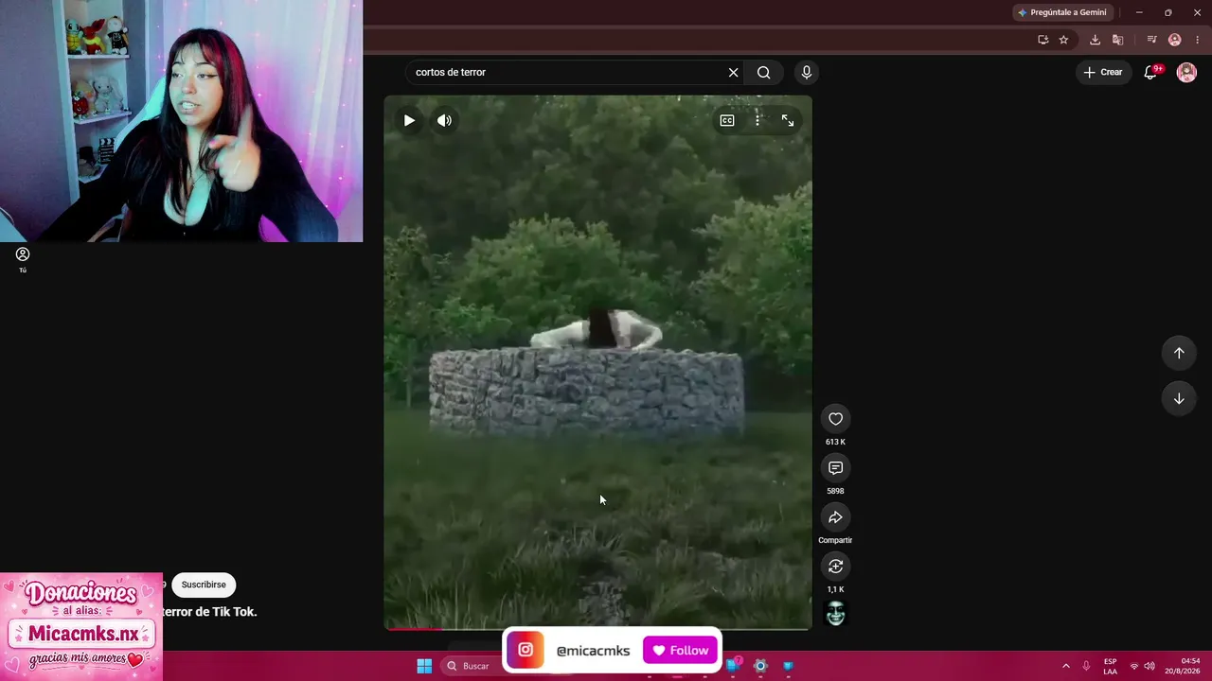Click the install app icon in address bar

tap(1043, 40)
